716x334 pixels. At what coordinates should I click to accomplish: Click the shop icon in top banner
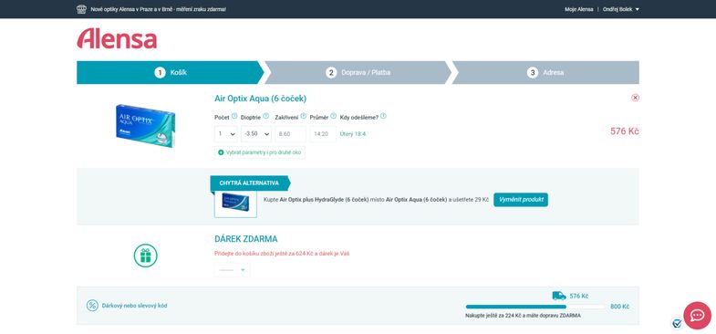[x=82, y=9]
